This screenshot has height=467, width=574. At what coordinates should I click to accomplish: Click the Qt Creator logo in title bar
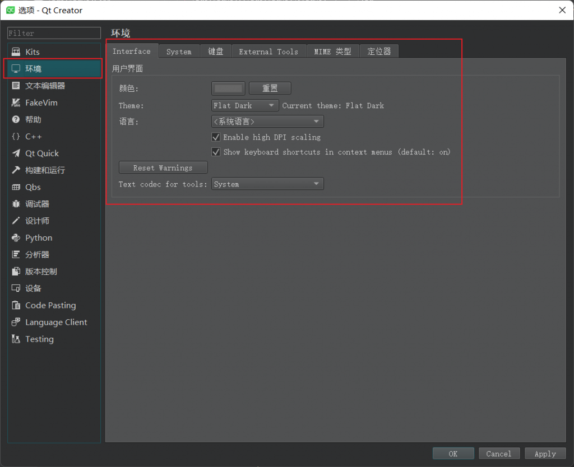pos(10,10)
